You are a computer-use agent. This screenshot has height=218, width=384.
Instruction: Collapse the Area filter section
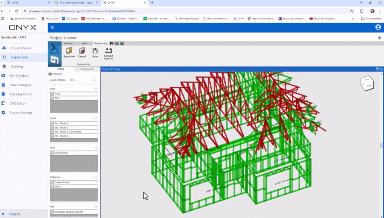point(96,148)
